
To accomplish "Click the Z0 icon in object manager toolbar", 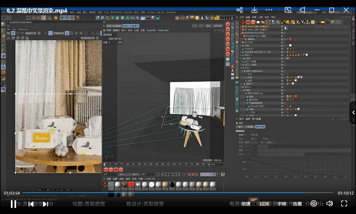I will tap(308, 22).
